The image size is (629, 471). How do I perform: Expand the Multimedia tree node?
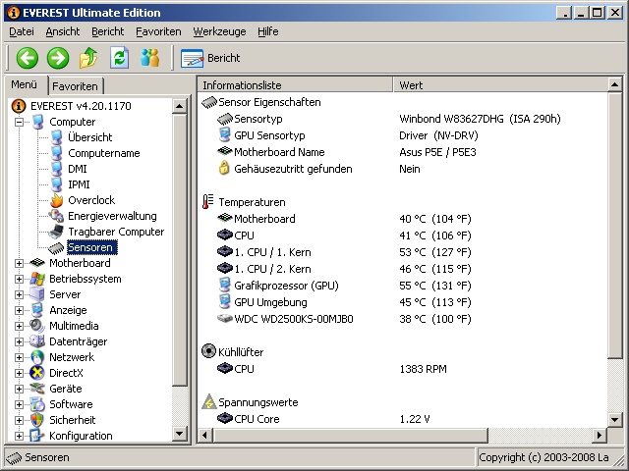coord(19,326)
